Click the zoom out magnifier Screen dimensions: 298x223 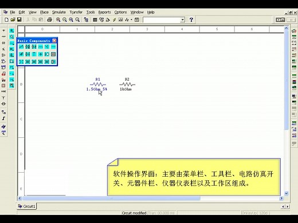point(65,19)
